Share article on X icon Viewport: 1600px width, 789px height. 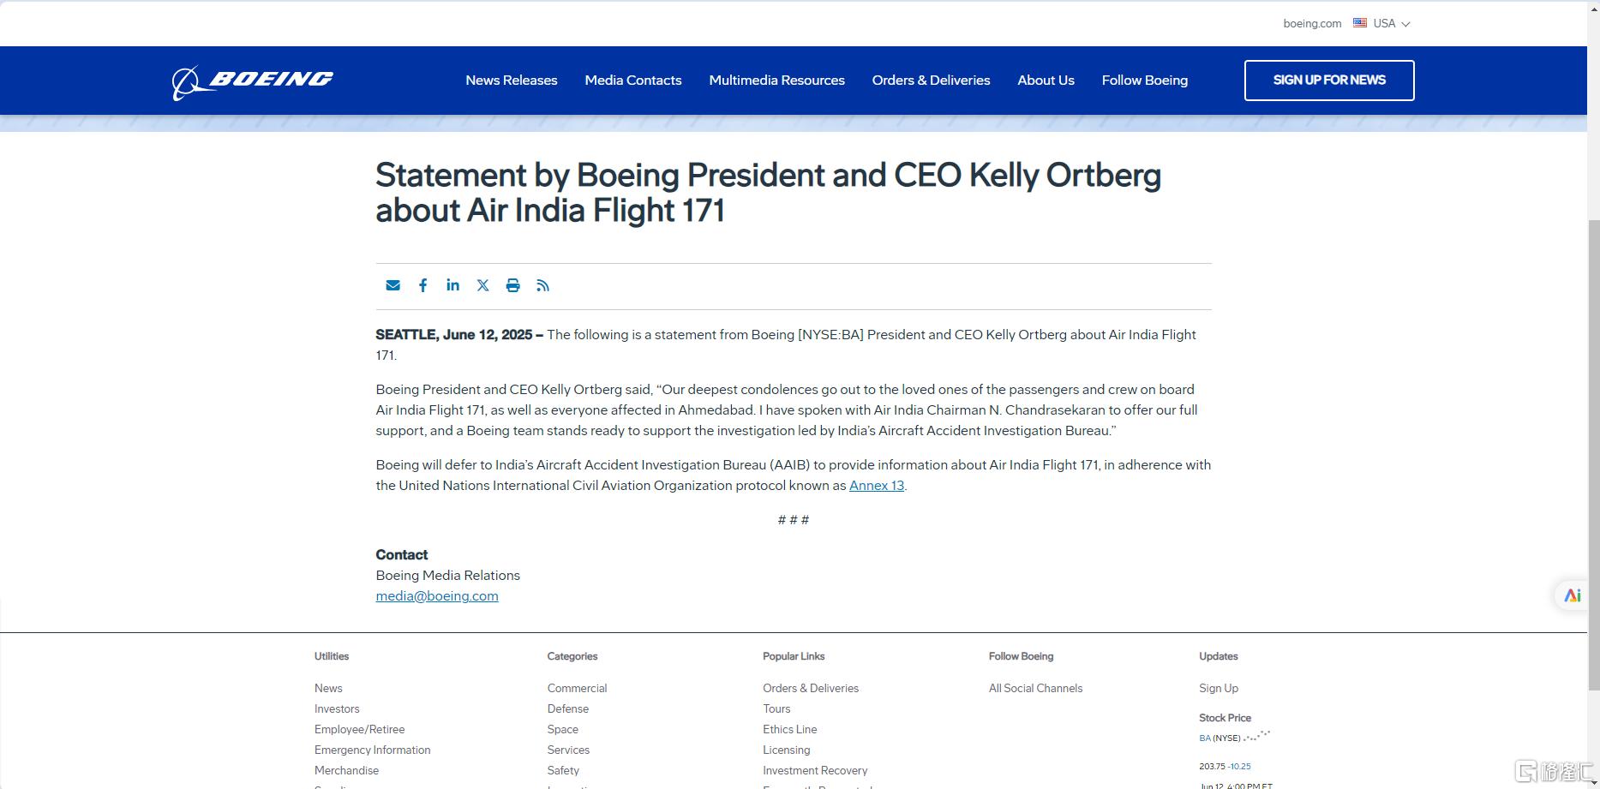(x=482, y=285)
